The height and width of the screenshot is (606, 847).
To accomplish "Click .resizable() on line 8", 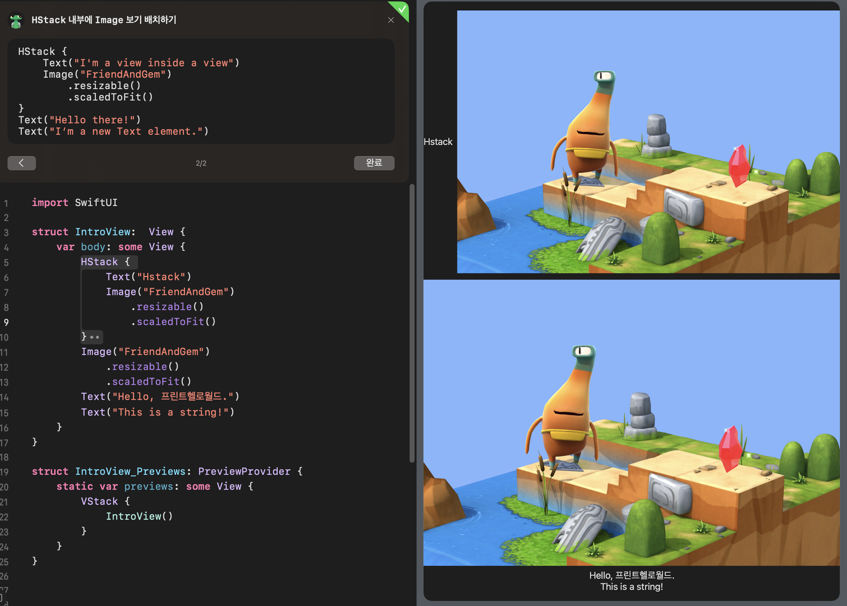I will [x=167, y=307].
